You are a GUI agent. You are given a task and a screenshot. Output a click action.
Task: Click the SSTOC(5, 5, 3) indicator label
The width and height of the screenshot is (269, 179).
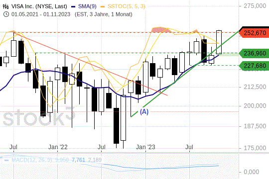click(127, 6)
